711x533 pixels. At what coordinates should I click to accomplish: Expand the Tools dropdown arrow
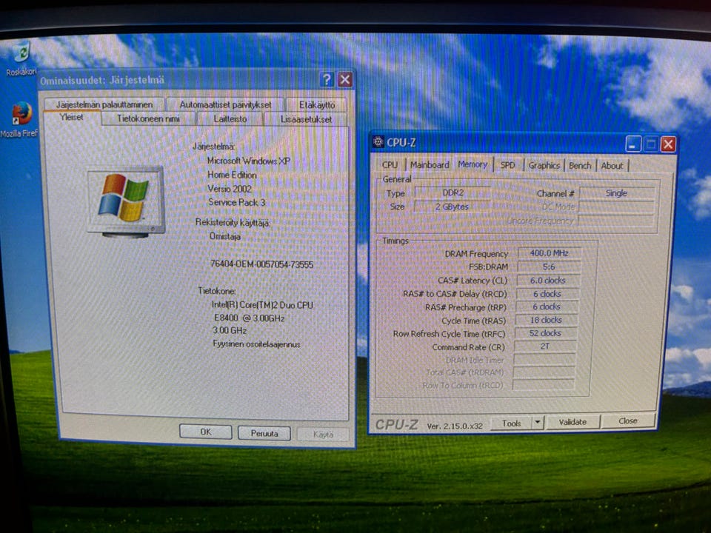point(538,423)
